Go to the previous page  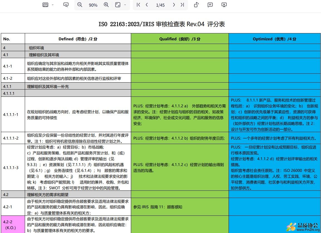click(146, 5)
